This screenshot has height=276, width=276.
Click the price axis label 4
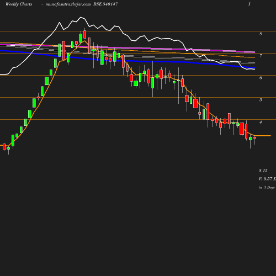point(261,122)
